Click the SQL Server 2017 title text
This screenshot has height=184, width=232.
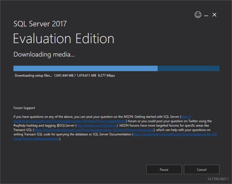(x=40, y=24)
